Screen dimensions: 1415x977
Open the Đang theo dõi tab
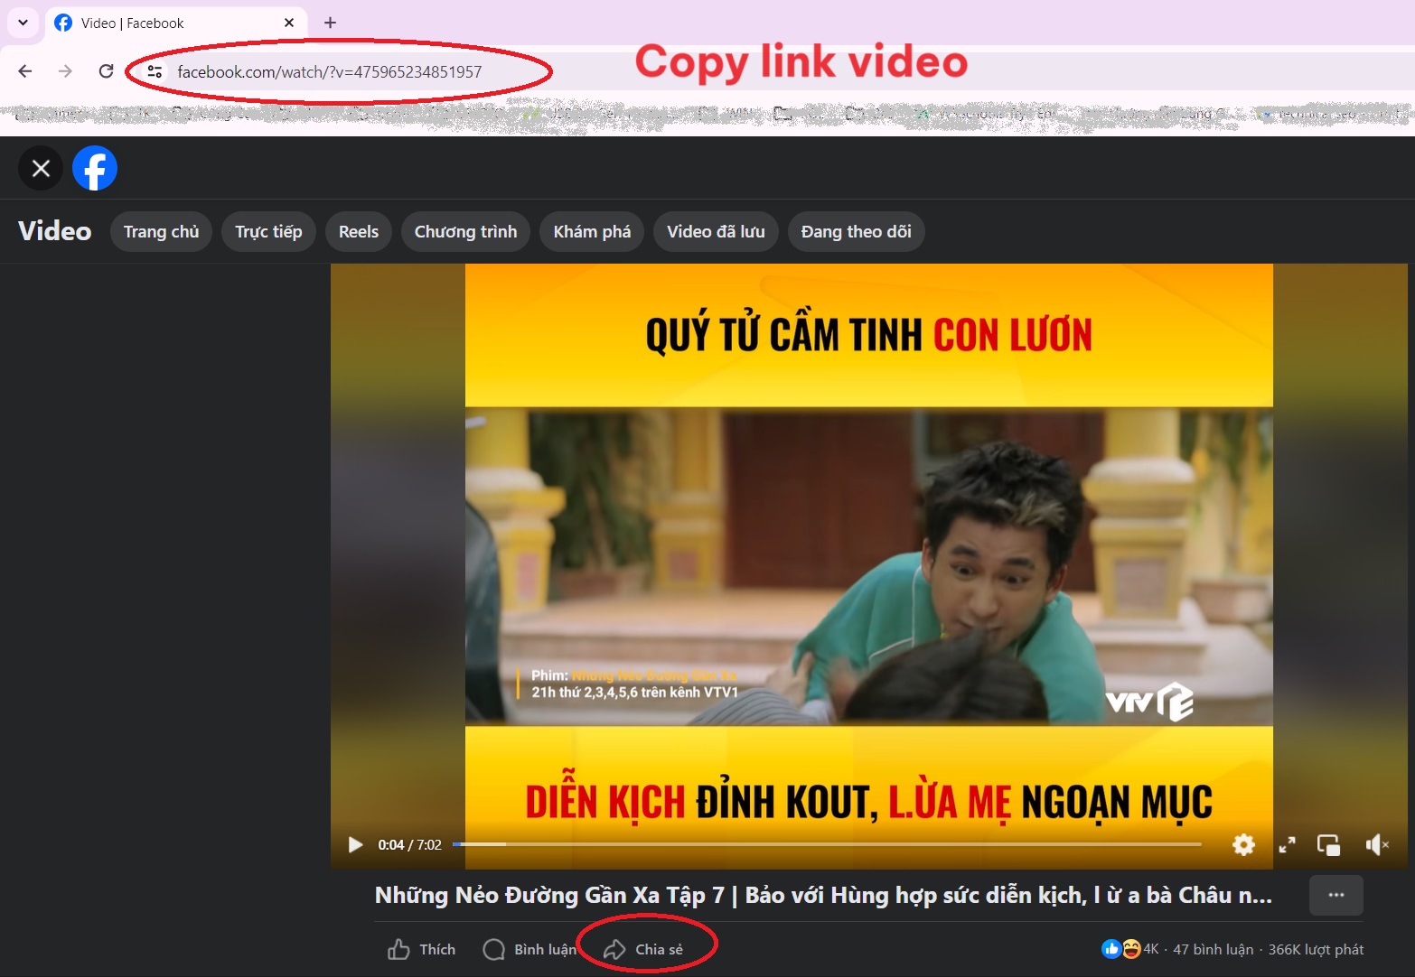[x=856, y=231]
